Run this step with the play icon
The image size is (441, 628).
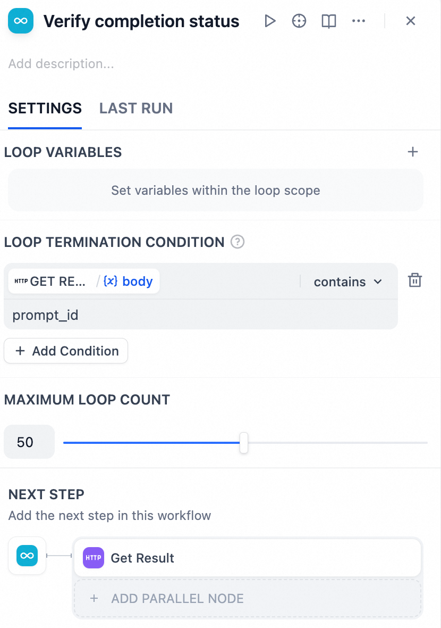click(x=270, y=21)
